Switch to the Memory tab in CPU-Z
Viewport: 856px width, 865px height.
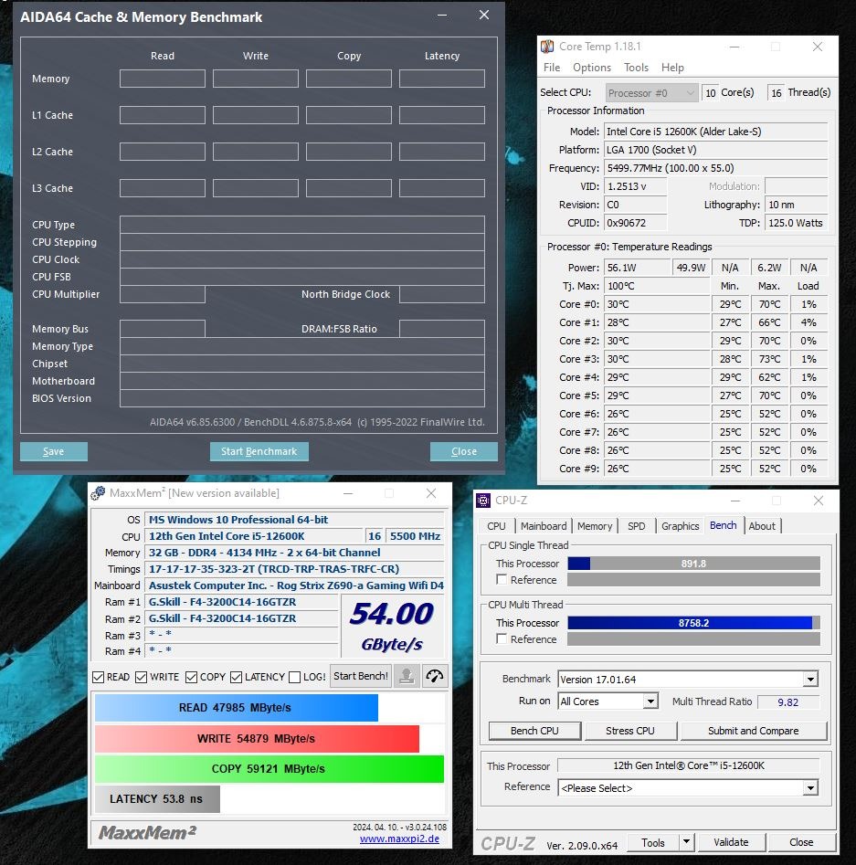tap(595, 526)
